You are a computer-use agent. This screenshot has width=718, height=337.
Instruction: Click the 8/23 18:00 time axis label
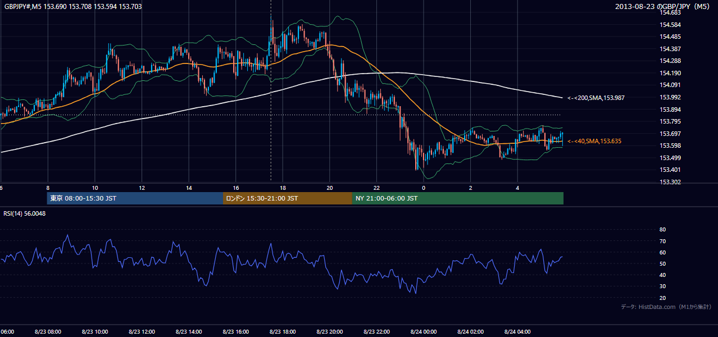click(x=283, y=331)
